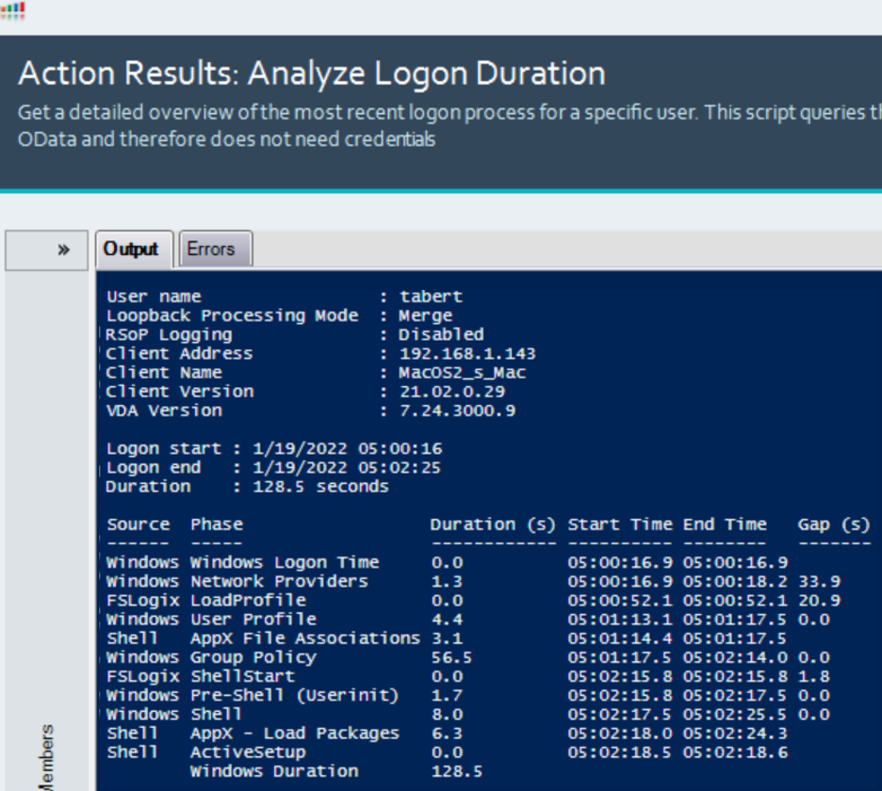Click the FSLogix LoadProfile phase entry
882x791 pixels.
tap(248, 600)
